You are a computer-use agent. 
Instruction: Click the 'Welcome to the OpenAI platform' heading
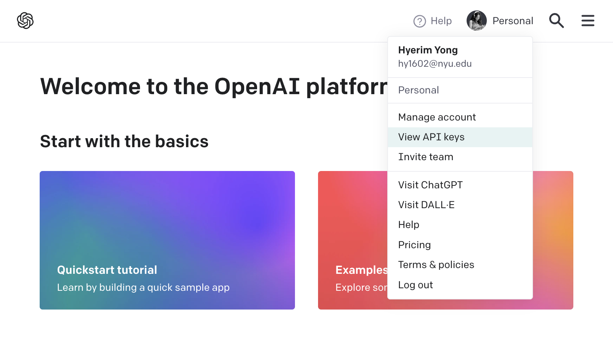point(214,87)
